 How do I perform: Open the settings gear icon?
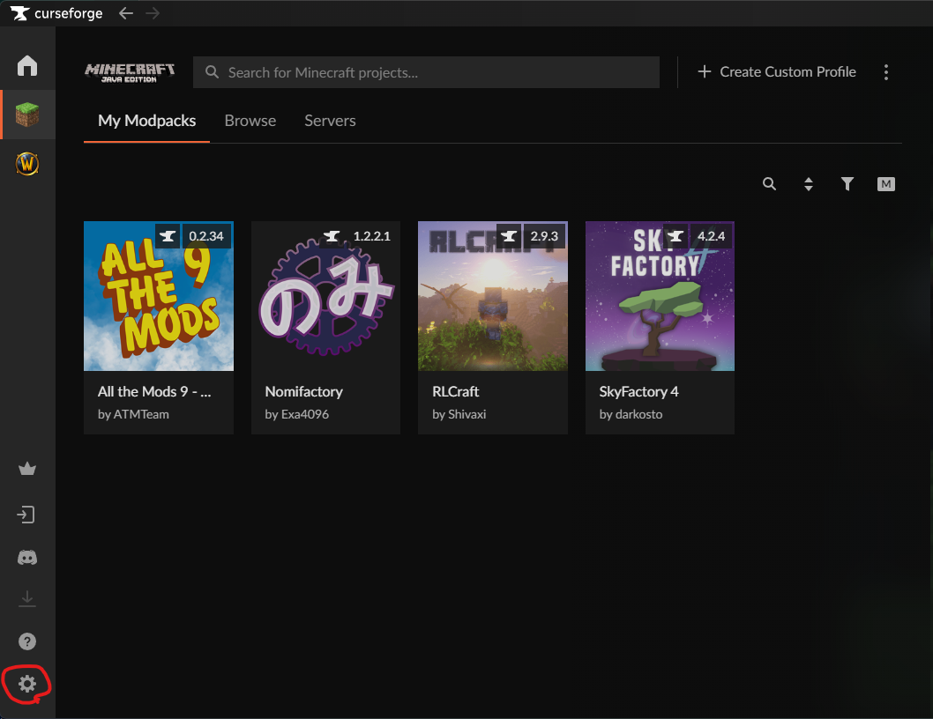tap(27, 683)
